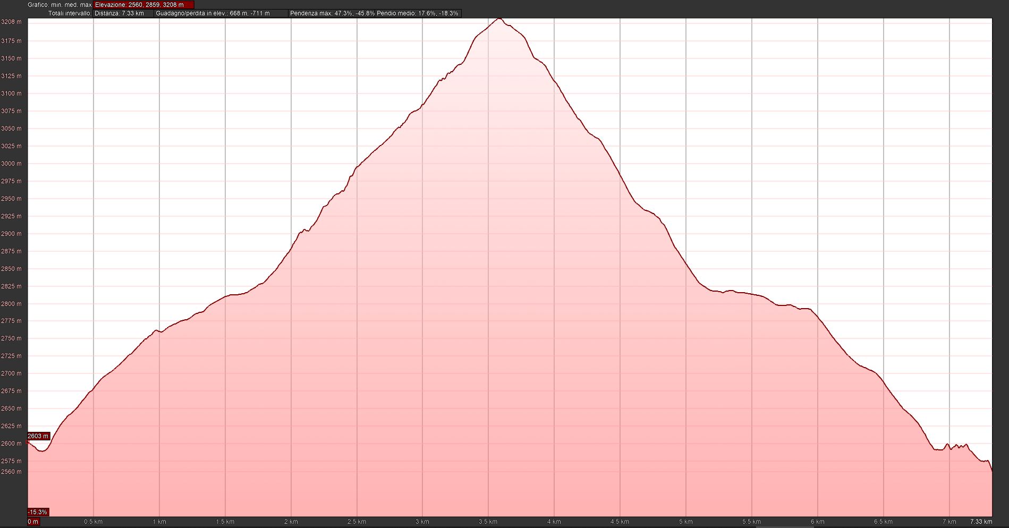Click the 1 km tick on distance axis

click(159, 522)
